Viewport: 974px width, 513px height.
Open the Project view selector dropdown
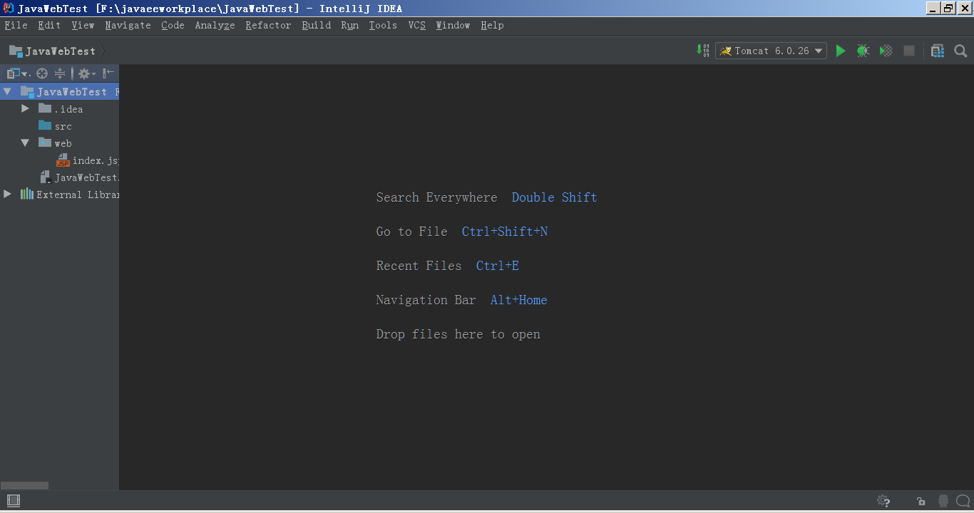tap(17, 73)
